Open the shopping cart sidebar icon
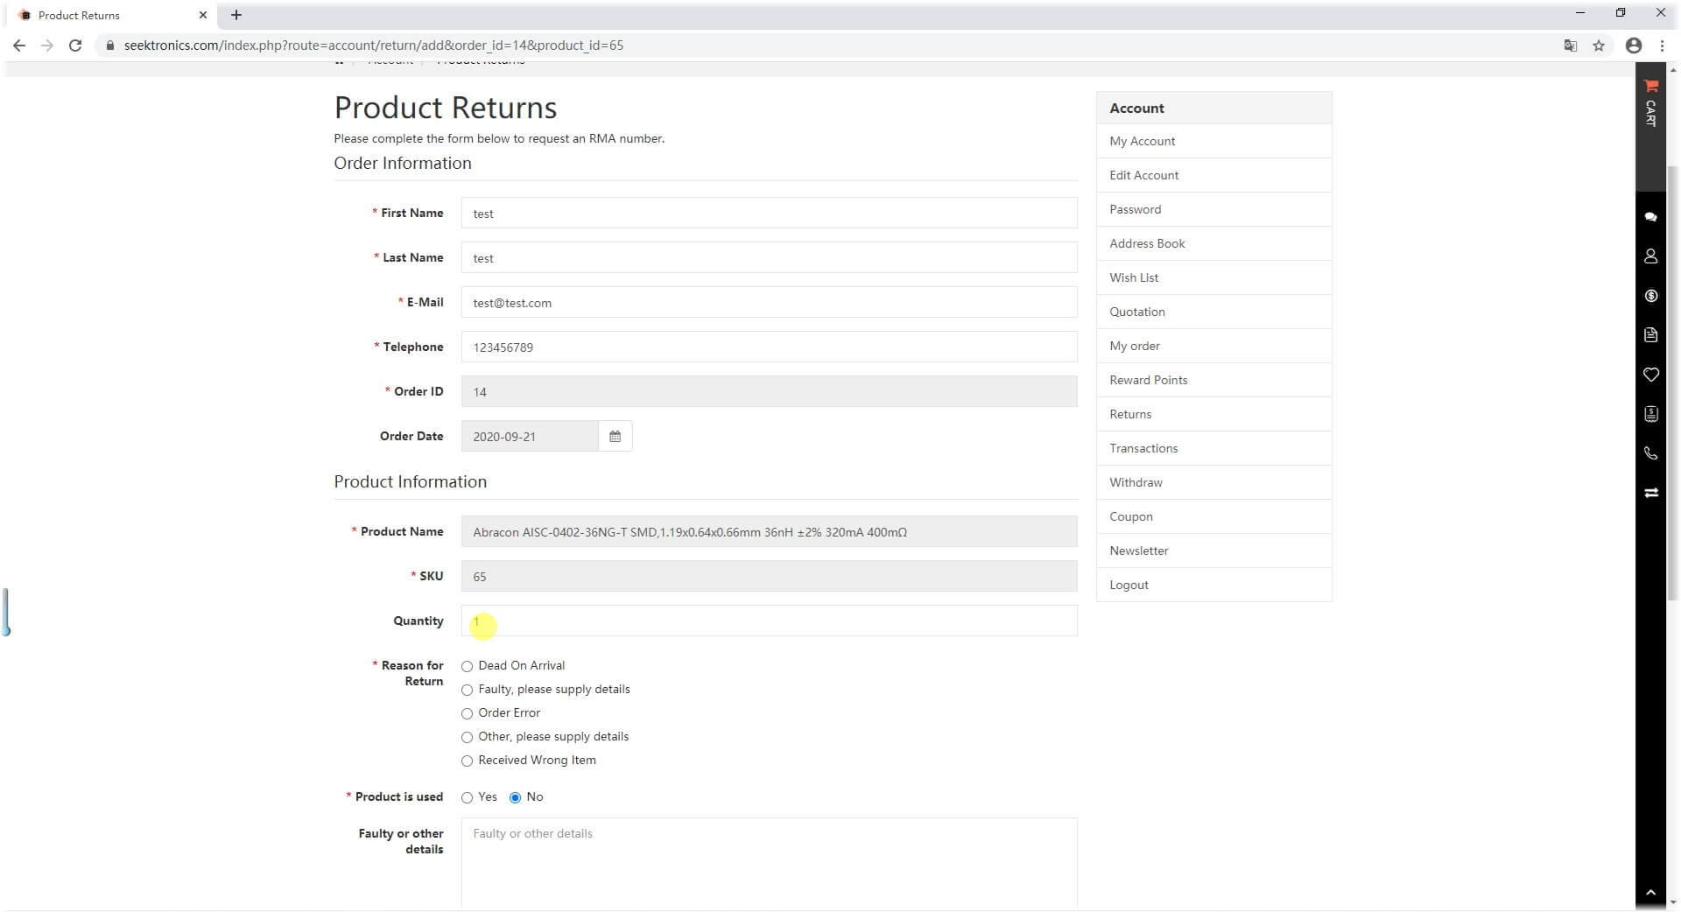This screenshot has width=1681, height=912. pyautogui.click(x=1650, y=86)
